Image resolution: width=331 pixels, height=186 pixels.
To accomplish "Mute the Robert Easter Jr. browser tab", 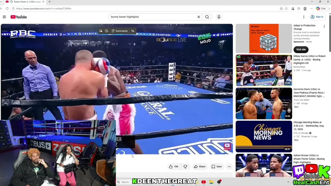I will [11, 2].
